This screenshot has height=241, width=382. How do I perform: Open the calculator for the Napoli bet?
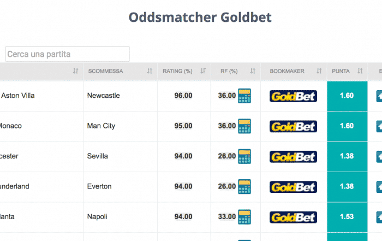(244, 217)
